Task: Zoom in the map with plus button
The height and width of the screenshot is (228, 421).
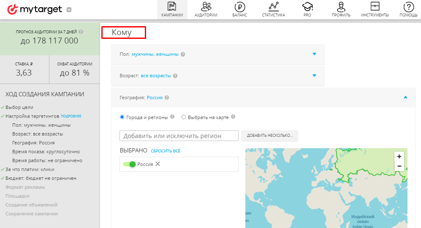Action: (399, 156)
